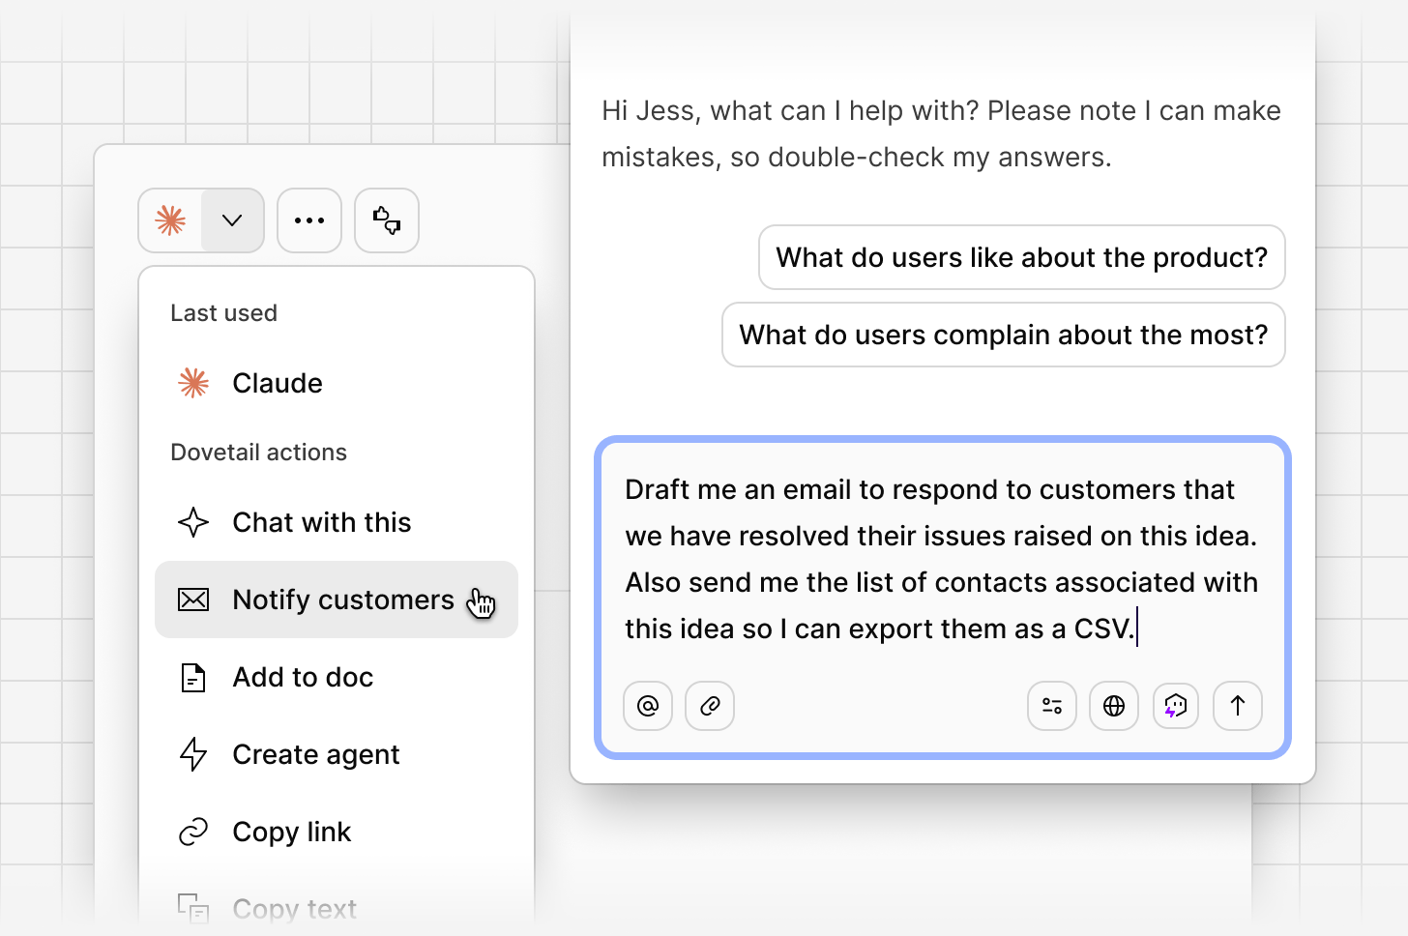Click the document icon beside Add to doc
This screenshot has height=936, width=1408.
tap(193, 677)
